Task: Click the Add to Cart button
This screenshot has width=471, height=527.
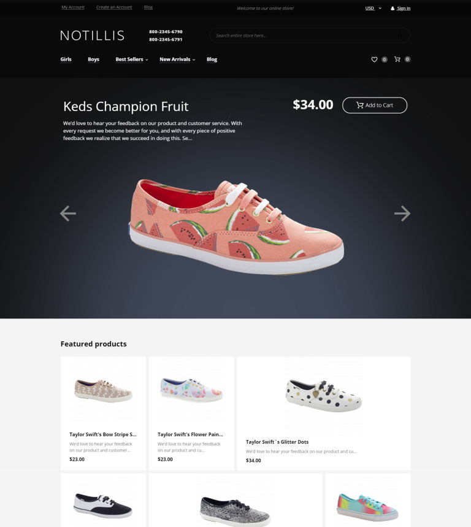Action: 375,105
